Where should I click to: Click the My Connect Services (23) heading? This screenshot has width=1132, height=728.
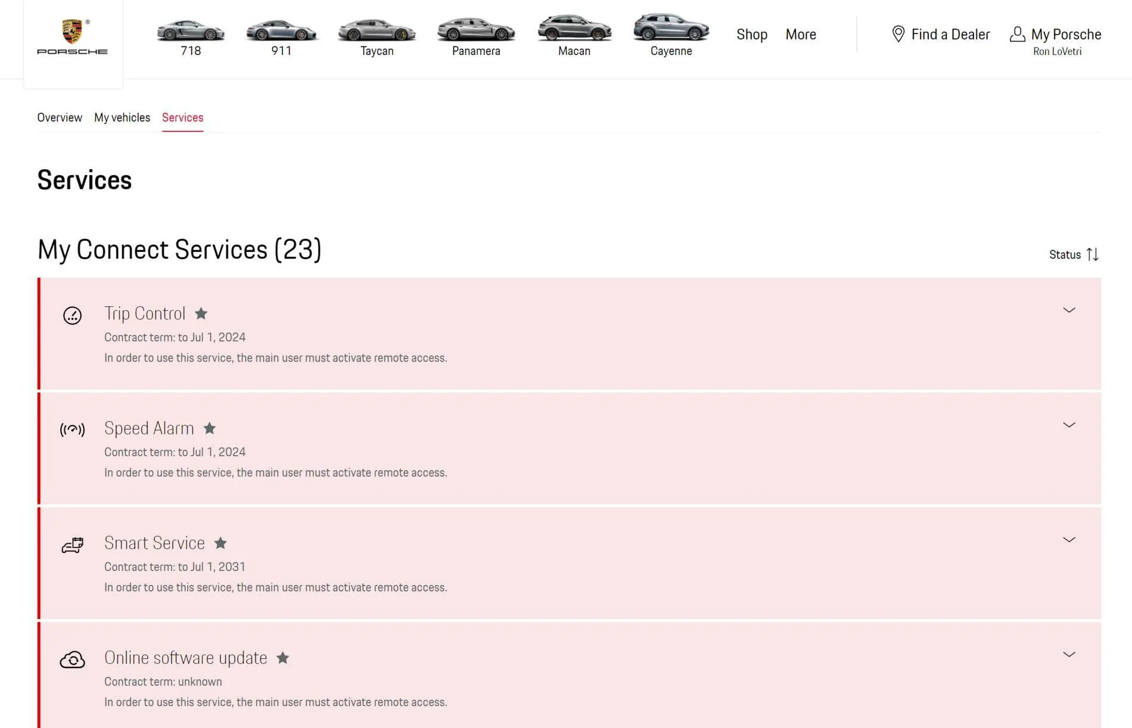click(x=179, y=250)
